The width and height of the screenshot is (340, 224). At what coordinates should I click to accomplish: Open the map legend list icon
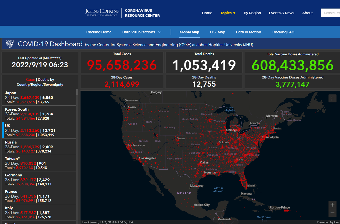click(x=332, y=98)
